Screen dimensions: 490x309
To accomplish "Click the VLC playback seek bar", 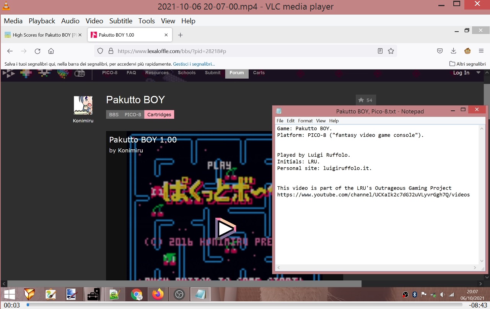I will point(245,305).
